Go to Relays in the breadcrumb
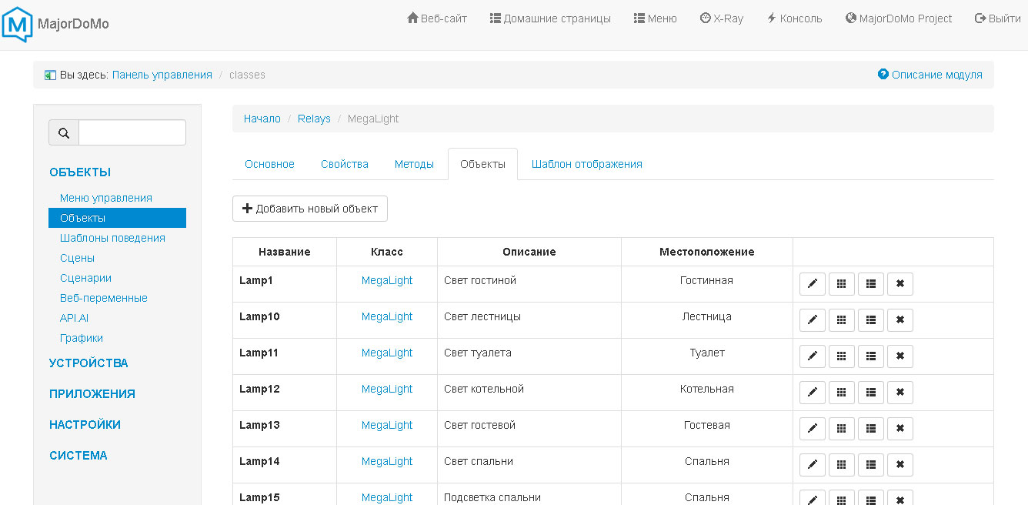 [314, 119]
